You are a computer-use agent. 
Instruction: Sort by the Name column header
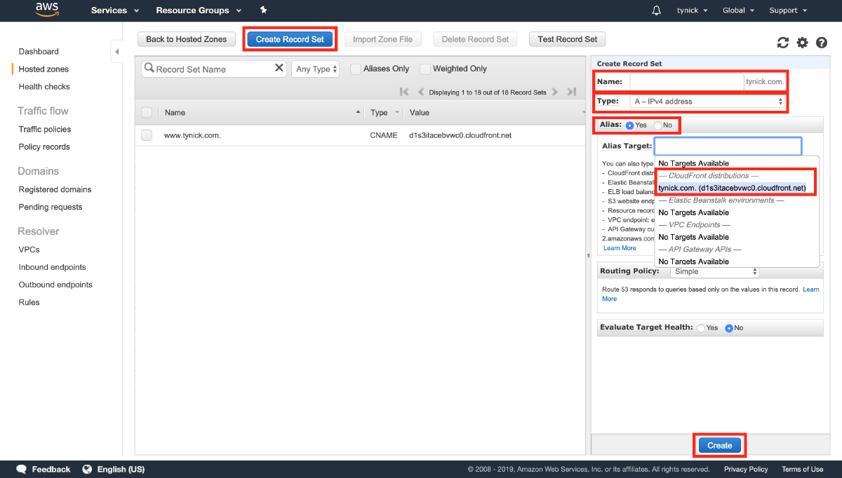click(x=175, y=112)
